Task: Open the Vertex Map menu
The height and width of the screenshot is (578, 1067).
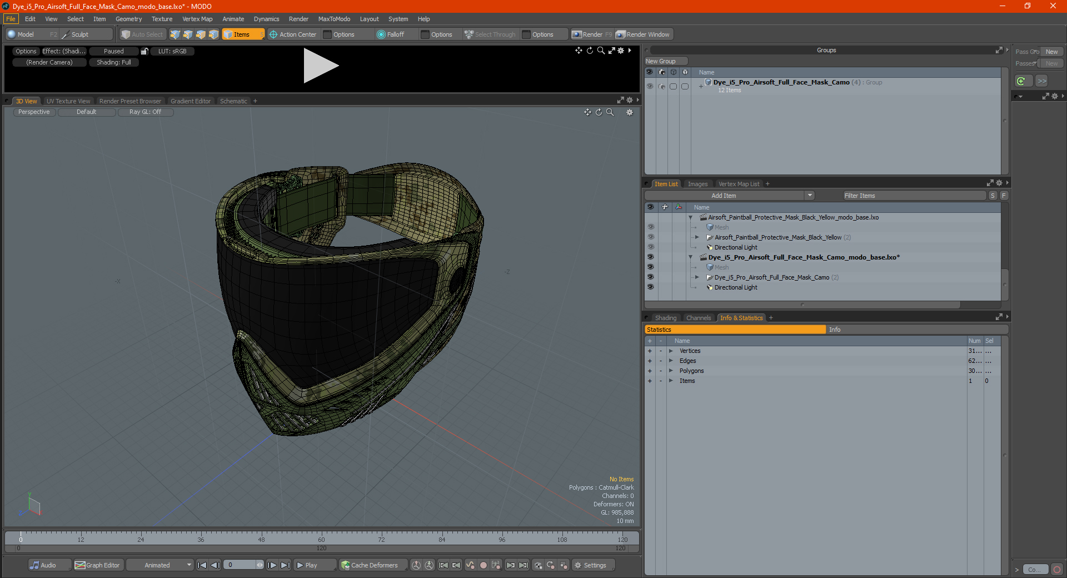Action: pos(197,19)
